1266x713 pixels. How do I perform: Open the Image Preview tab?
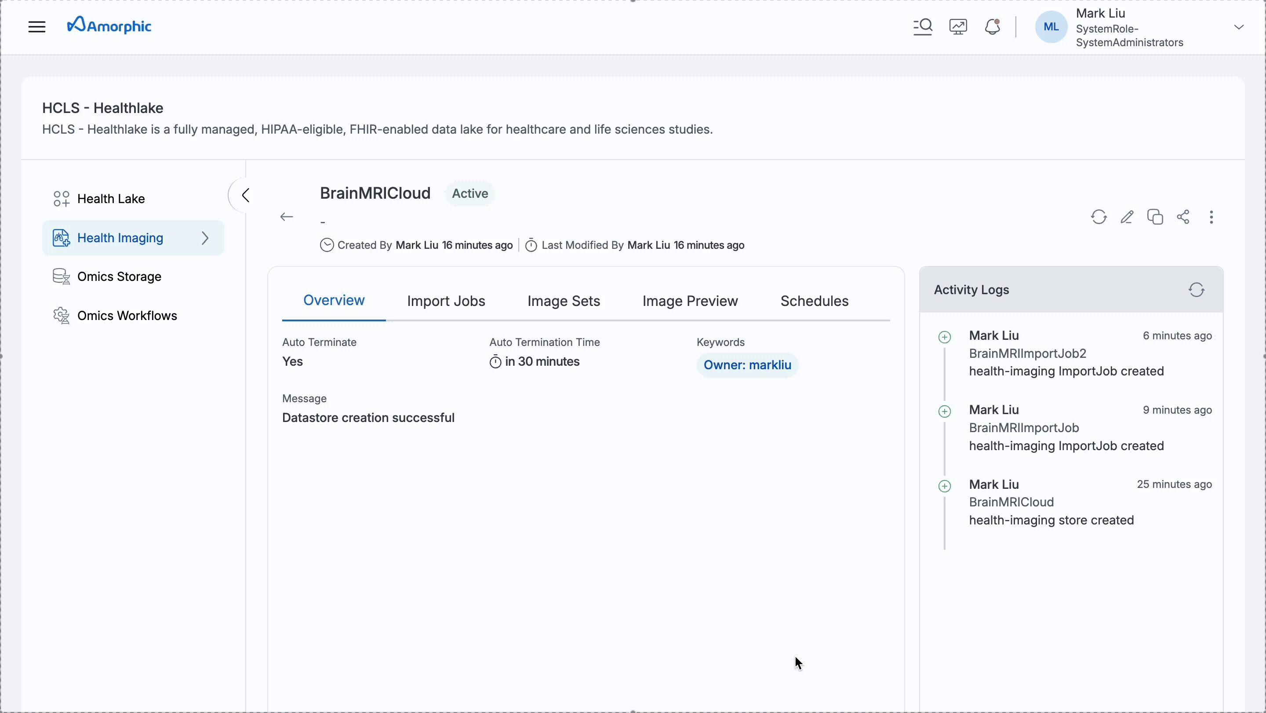click(690, 301)
